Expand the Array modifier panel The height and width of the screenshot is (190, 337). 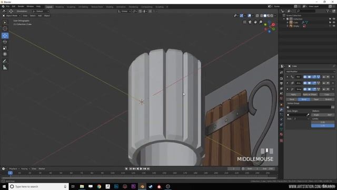point(288,83)
